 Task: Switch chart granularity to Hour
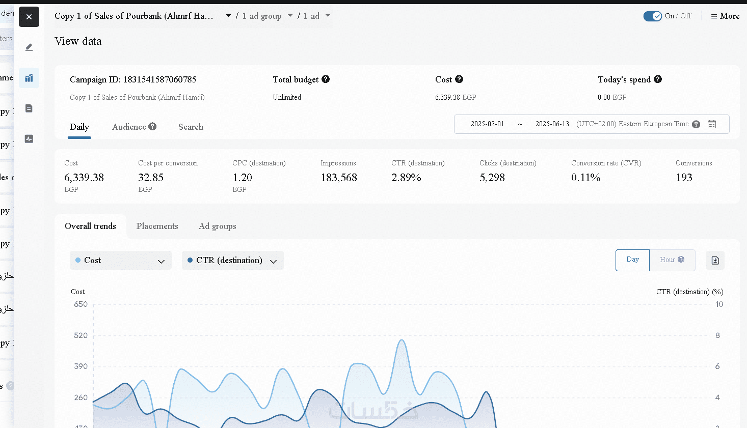[672, 260]
